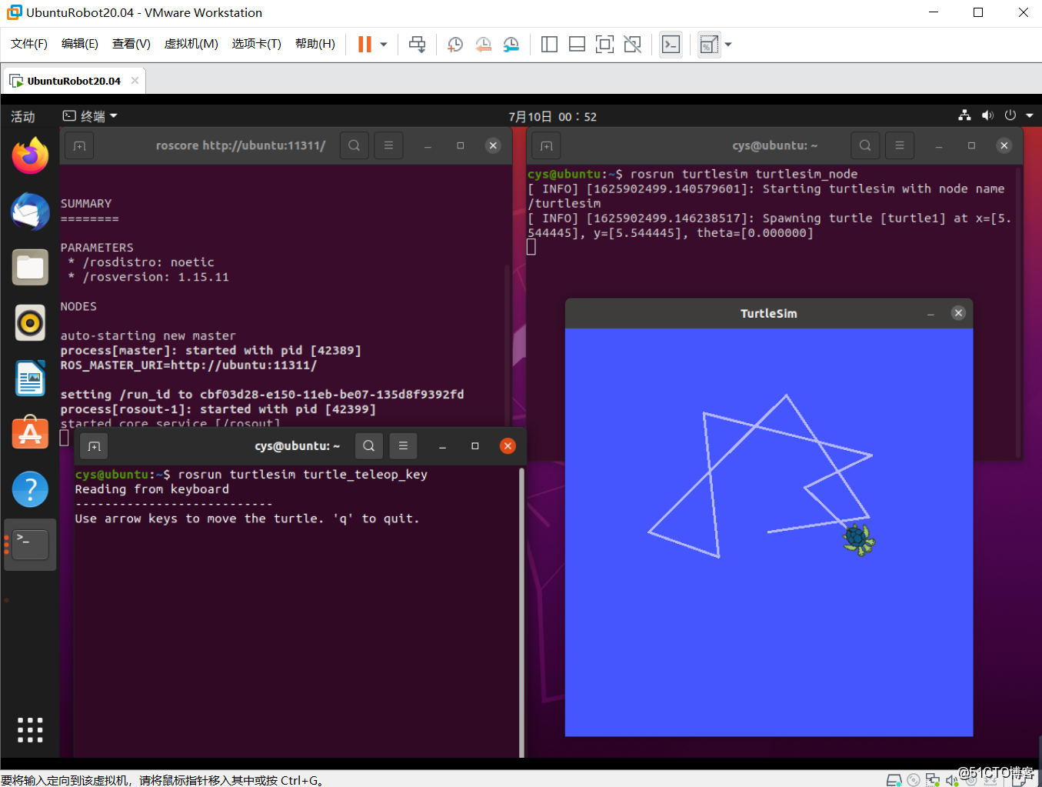This screenshot has height=787, width=1042.
Task: Open Ubuntu Software from the dock
Action: click(x=30, y=433)
